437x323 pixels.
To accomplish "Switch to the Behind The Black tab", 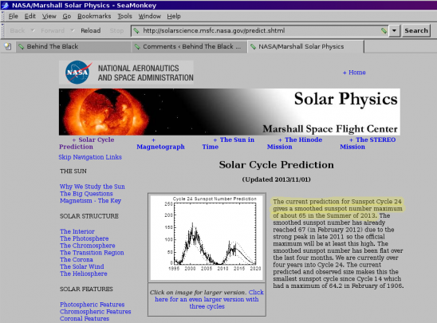I will click(x=73, y=46).
